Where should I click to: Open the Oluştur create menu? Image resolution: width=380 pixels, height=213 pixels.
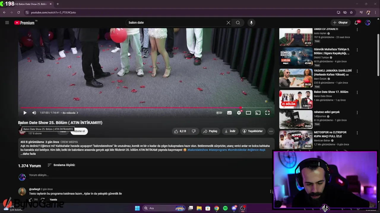coord(340,22)
